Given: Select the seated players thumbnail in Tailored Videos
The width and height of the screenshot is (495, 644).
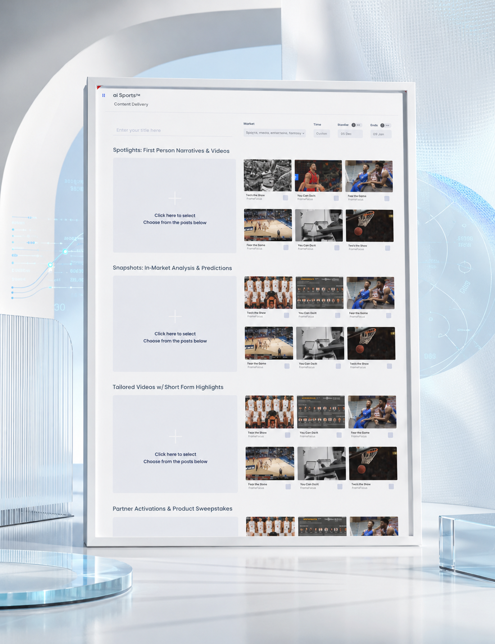Looking at the screenshot, I should coord(372,412).
